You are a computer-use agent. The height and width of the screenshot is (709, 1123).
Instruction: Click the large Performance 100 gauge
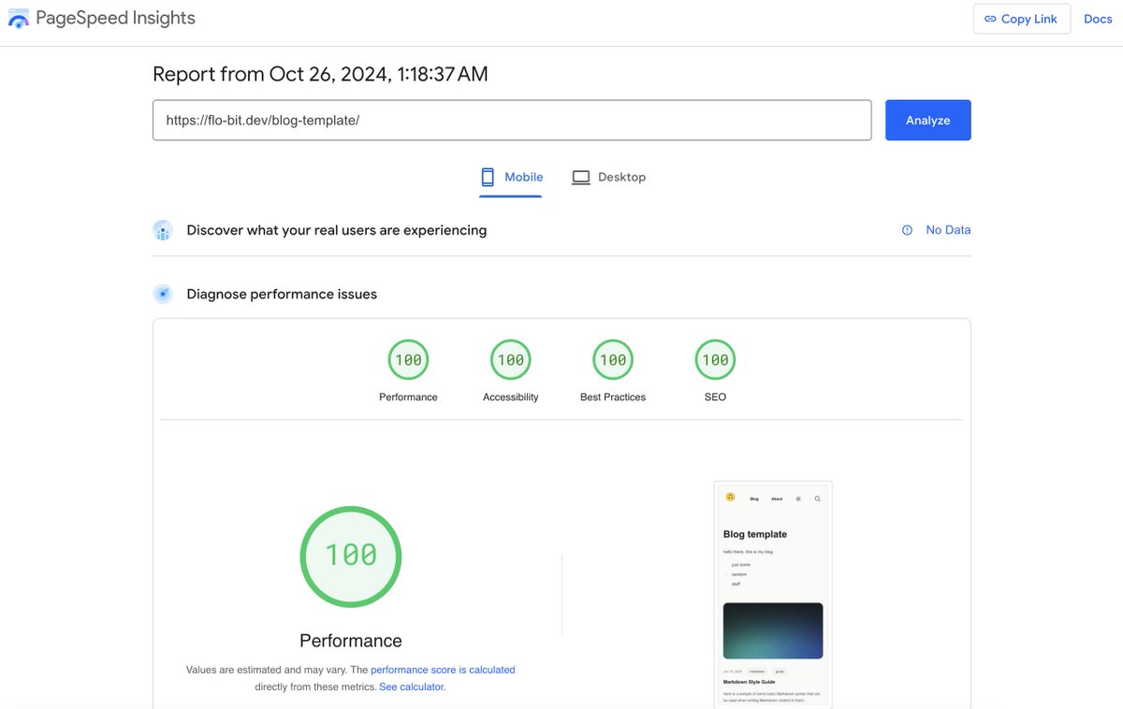tap(351, 557)
